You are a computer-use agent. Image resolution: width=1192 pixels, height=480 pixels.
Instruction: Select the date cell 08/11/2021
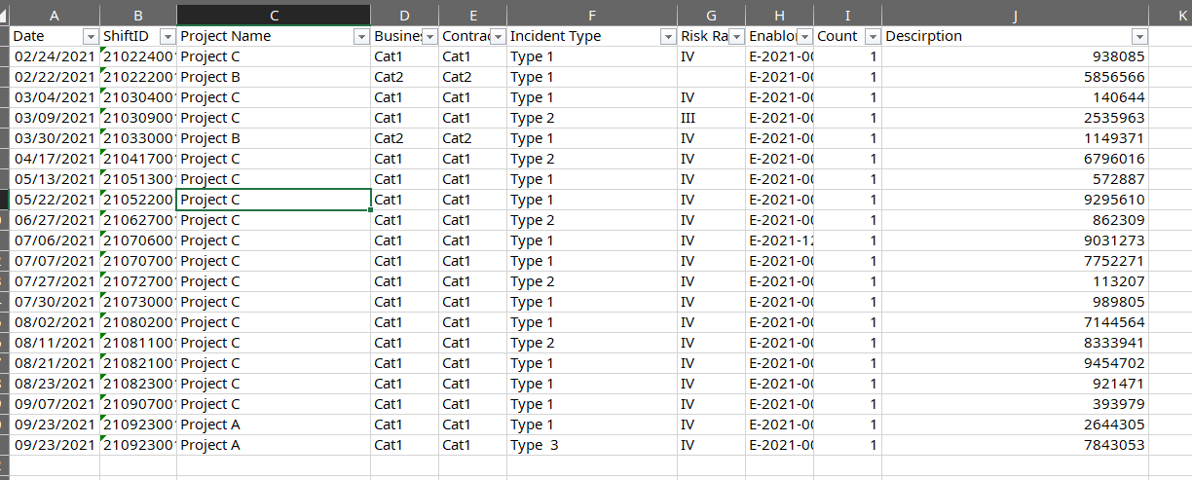click(x=55, y=343)
